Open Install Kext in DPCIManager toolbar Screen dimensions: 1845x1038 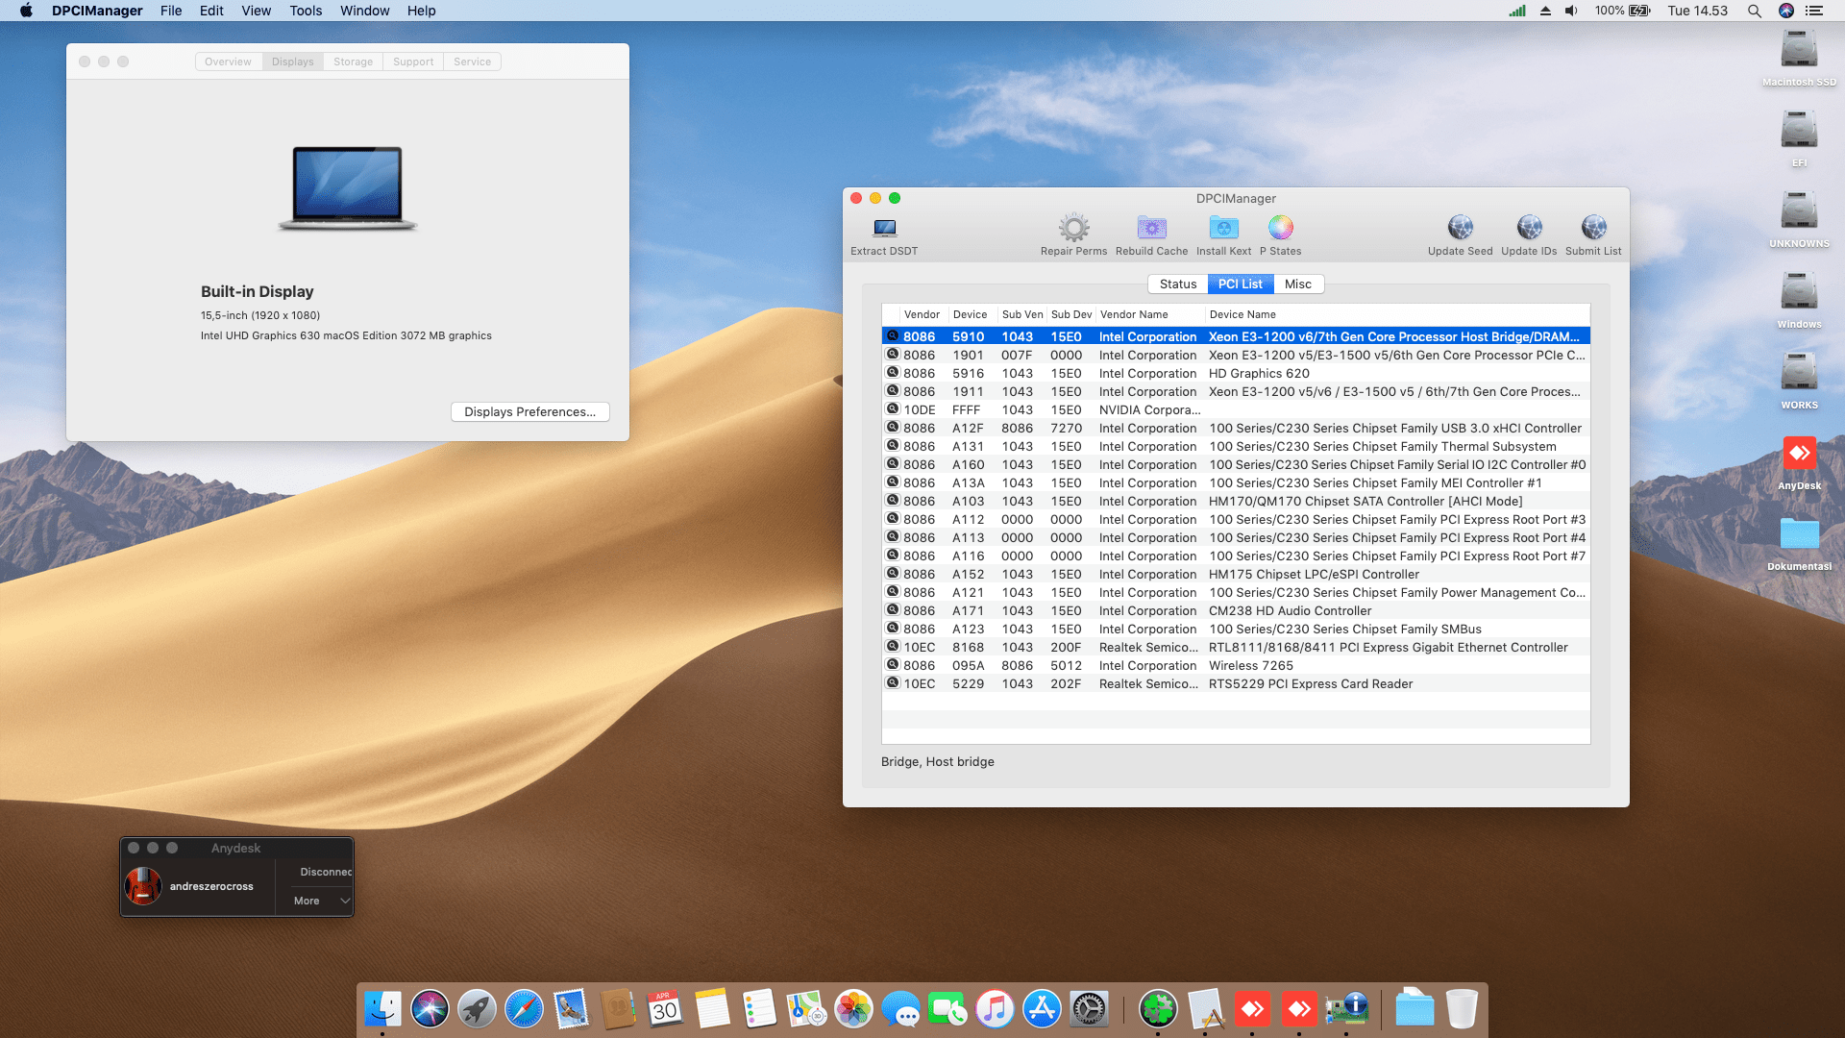click(1223, 228)
